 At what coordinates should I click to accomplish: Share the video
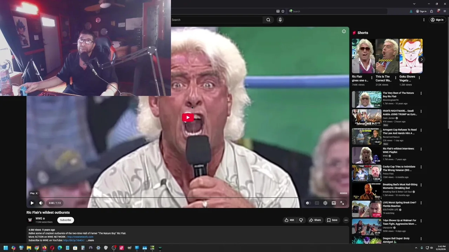315,220
